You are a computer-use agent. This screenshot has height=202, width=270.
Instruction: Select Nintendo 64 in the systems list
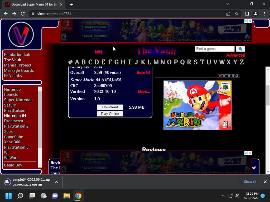pyautogui.click(x=15, y=116)
